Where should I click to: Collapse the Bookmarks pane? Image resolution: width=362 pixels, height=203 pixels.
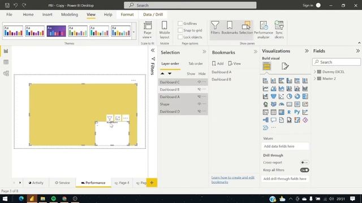click(x=255, y=52)
